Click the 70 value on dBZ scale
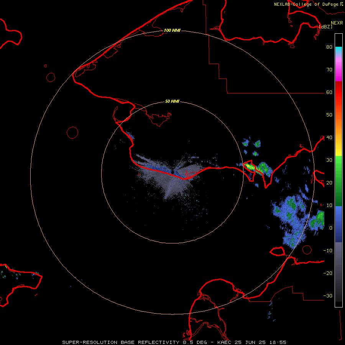Screen dimensions: 345x345 pyautogui.click(x=329, y=69)
